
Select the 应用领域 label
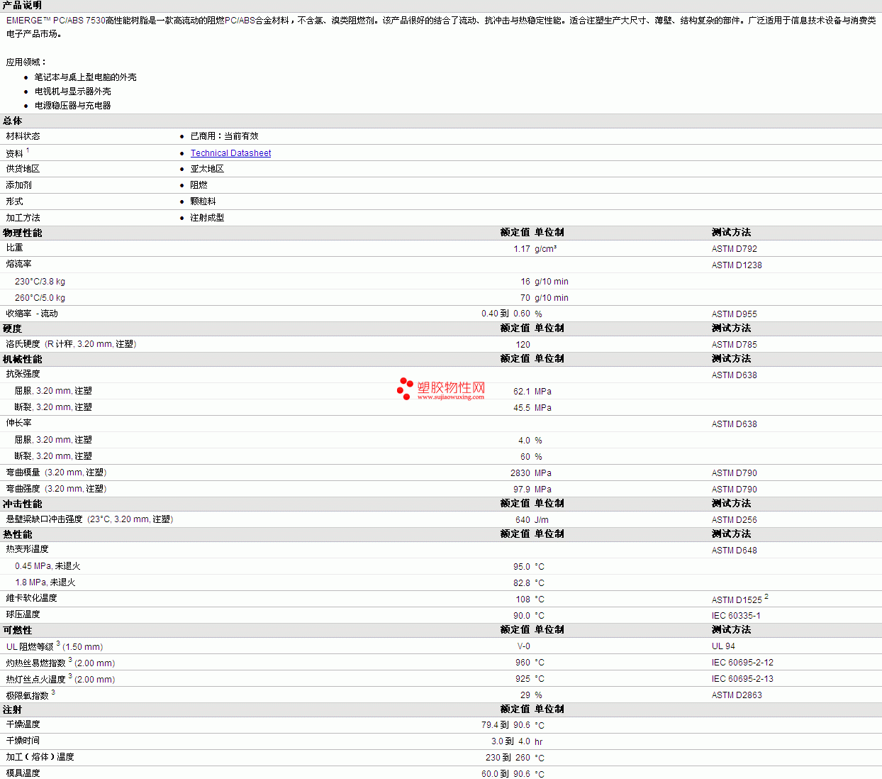26,62
